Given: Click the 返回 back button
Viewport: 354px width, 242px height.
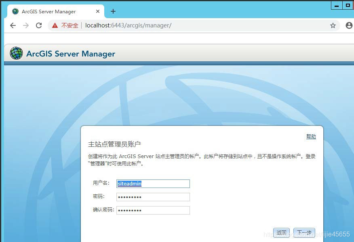Looking at the screenshot, I should [281, 233].
